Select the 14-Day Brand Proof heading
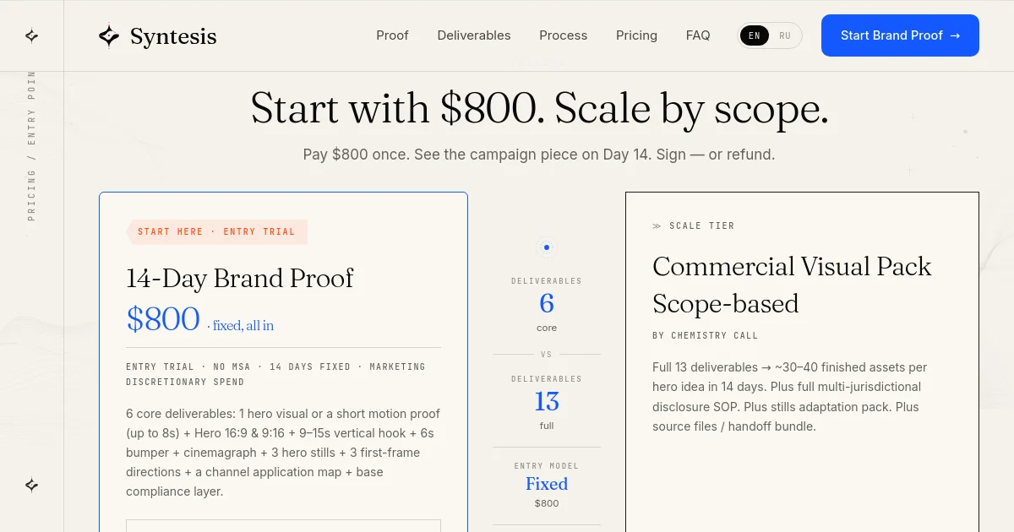The image size is (1014, 532). (240, 278)
